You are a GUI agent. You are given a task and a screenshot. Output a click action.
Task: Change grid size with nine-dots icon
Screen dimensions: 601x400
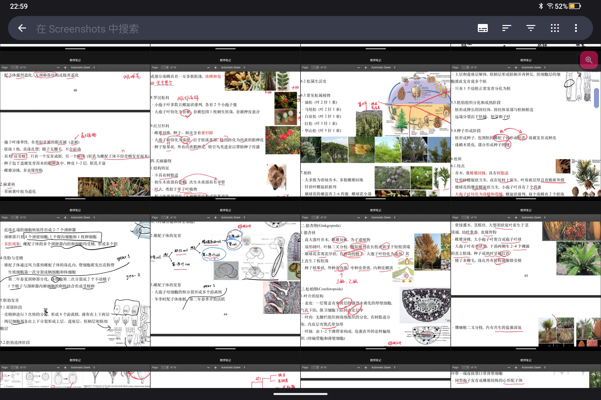[555, 28]
